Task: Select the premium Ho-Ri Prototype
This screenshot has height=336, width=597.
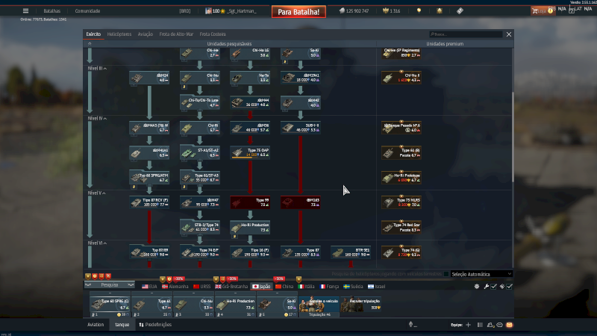Action: click(x=401, y=178)
